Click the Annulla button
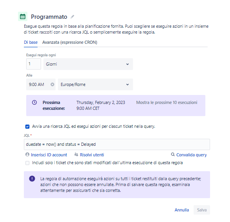Image resolution: width=230 pixels, height=222 pixels. click(181, 210)
